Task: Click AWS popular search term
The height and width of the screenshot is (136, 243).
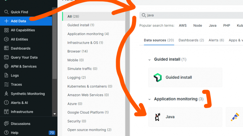Action: point(183,25)
